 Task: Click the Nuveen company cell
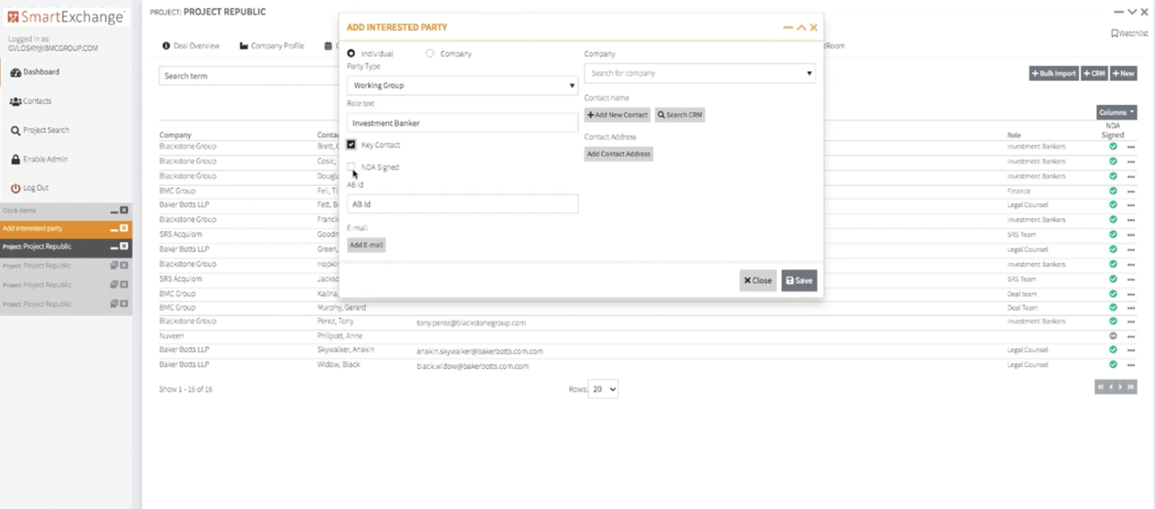172,336
